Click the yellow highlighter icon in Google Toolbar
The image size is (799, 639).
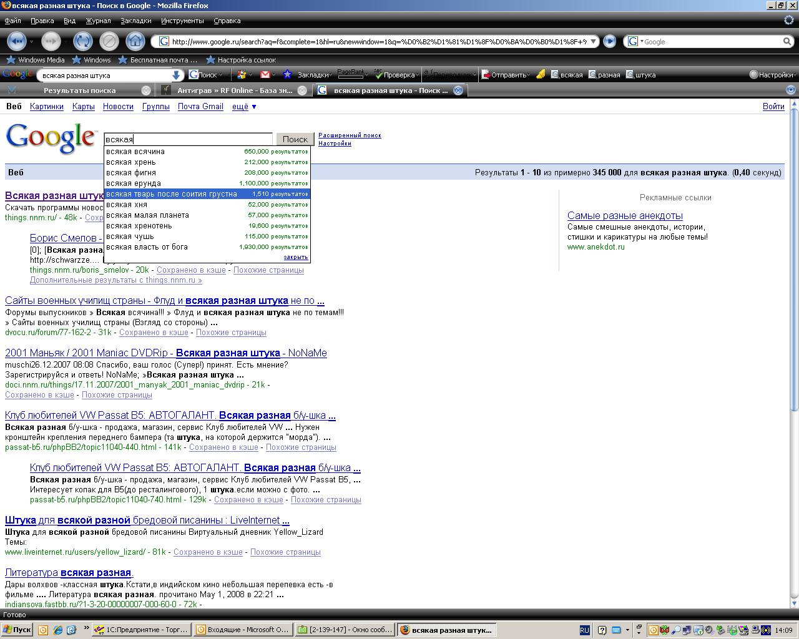pos(541,75)
